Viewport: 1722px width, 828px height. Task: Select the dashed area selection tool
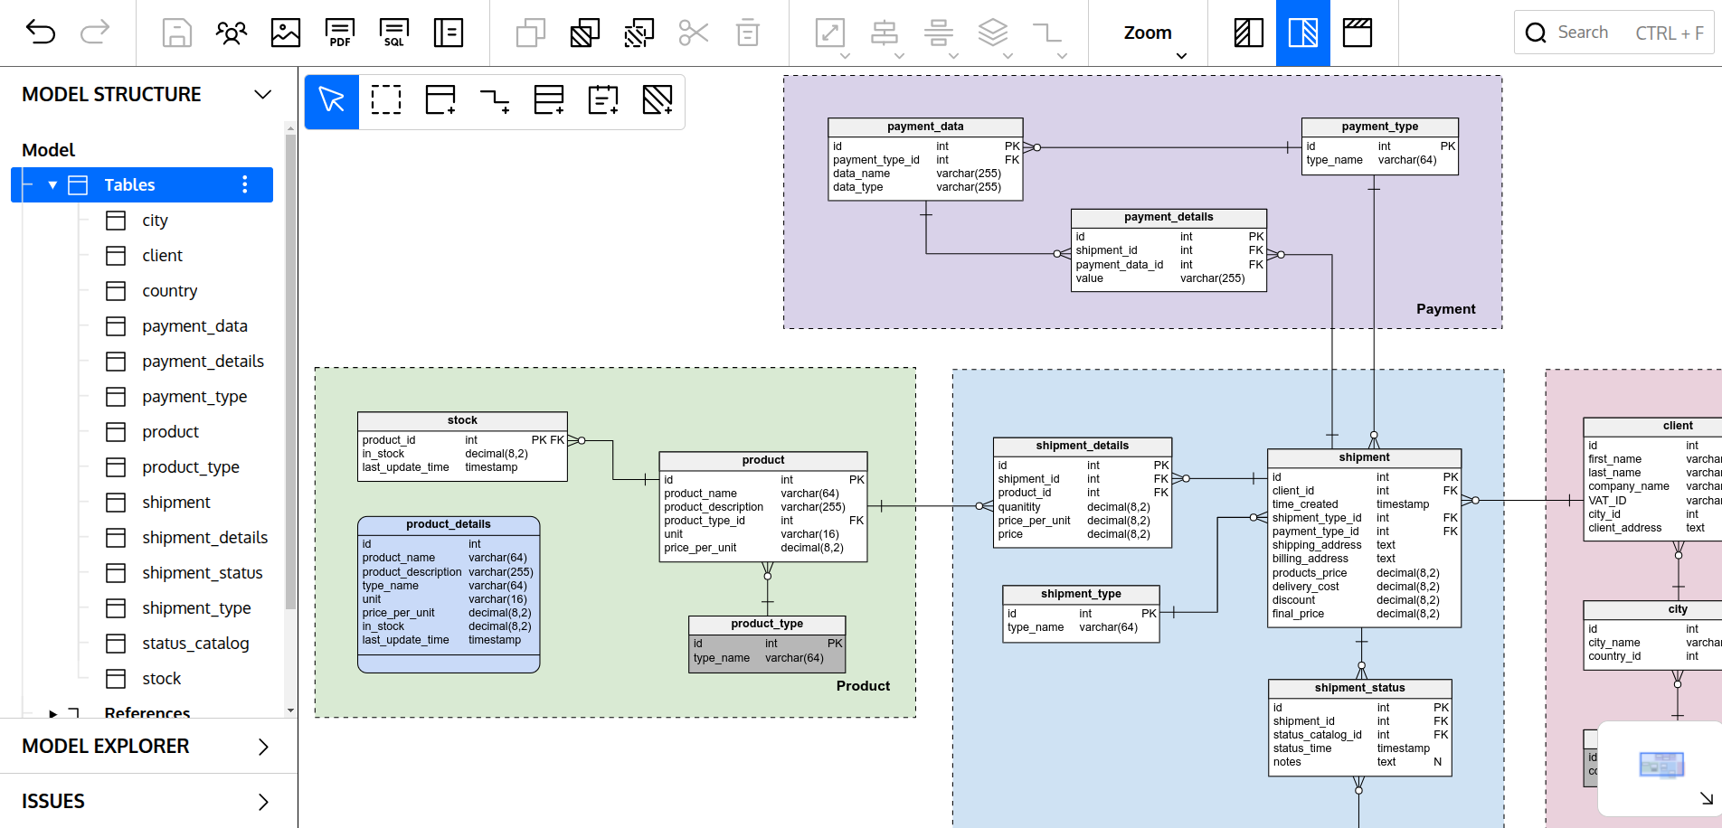[x=386, y=99]
